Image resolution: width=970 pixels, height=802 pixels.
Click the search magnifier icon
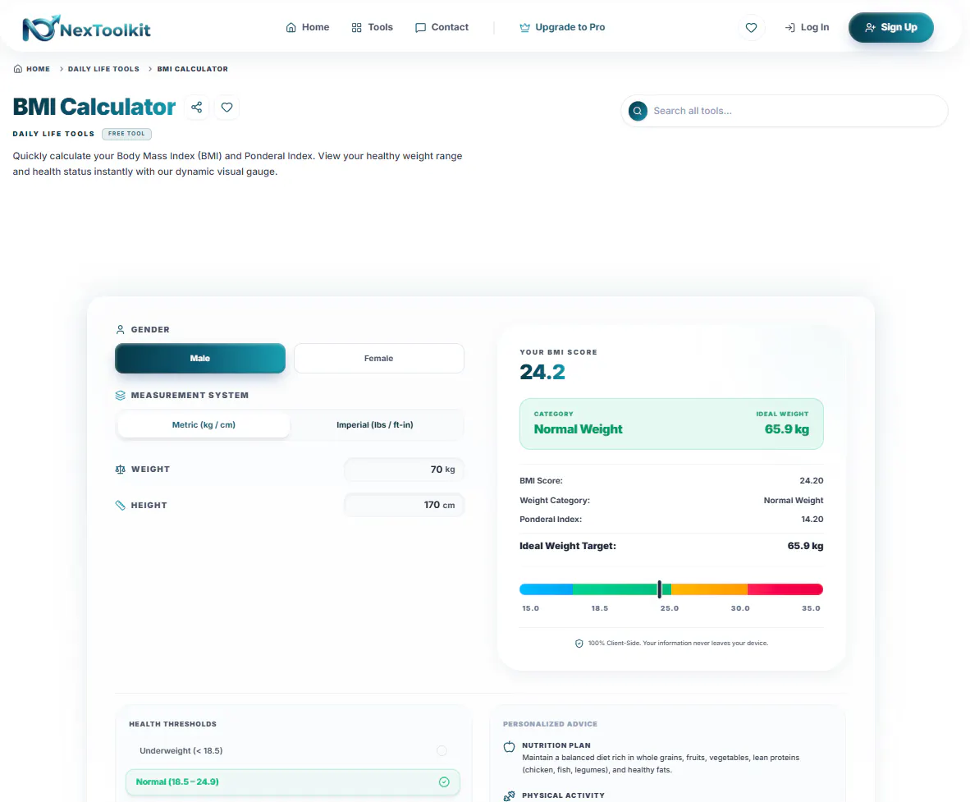(x=638, y=111)
